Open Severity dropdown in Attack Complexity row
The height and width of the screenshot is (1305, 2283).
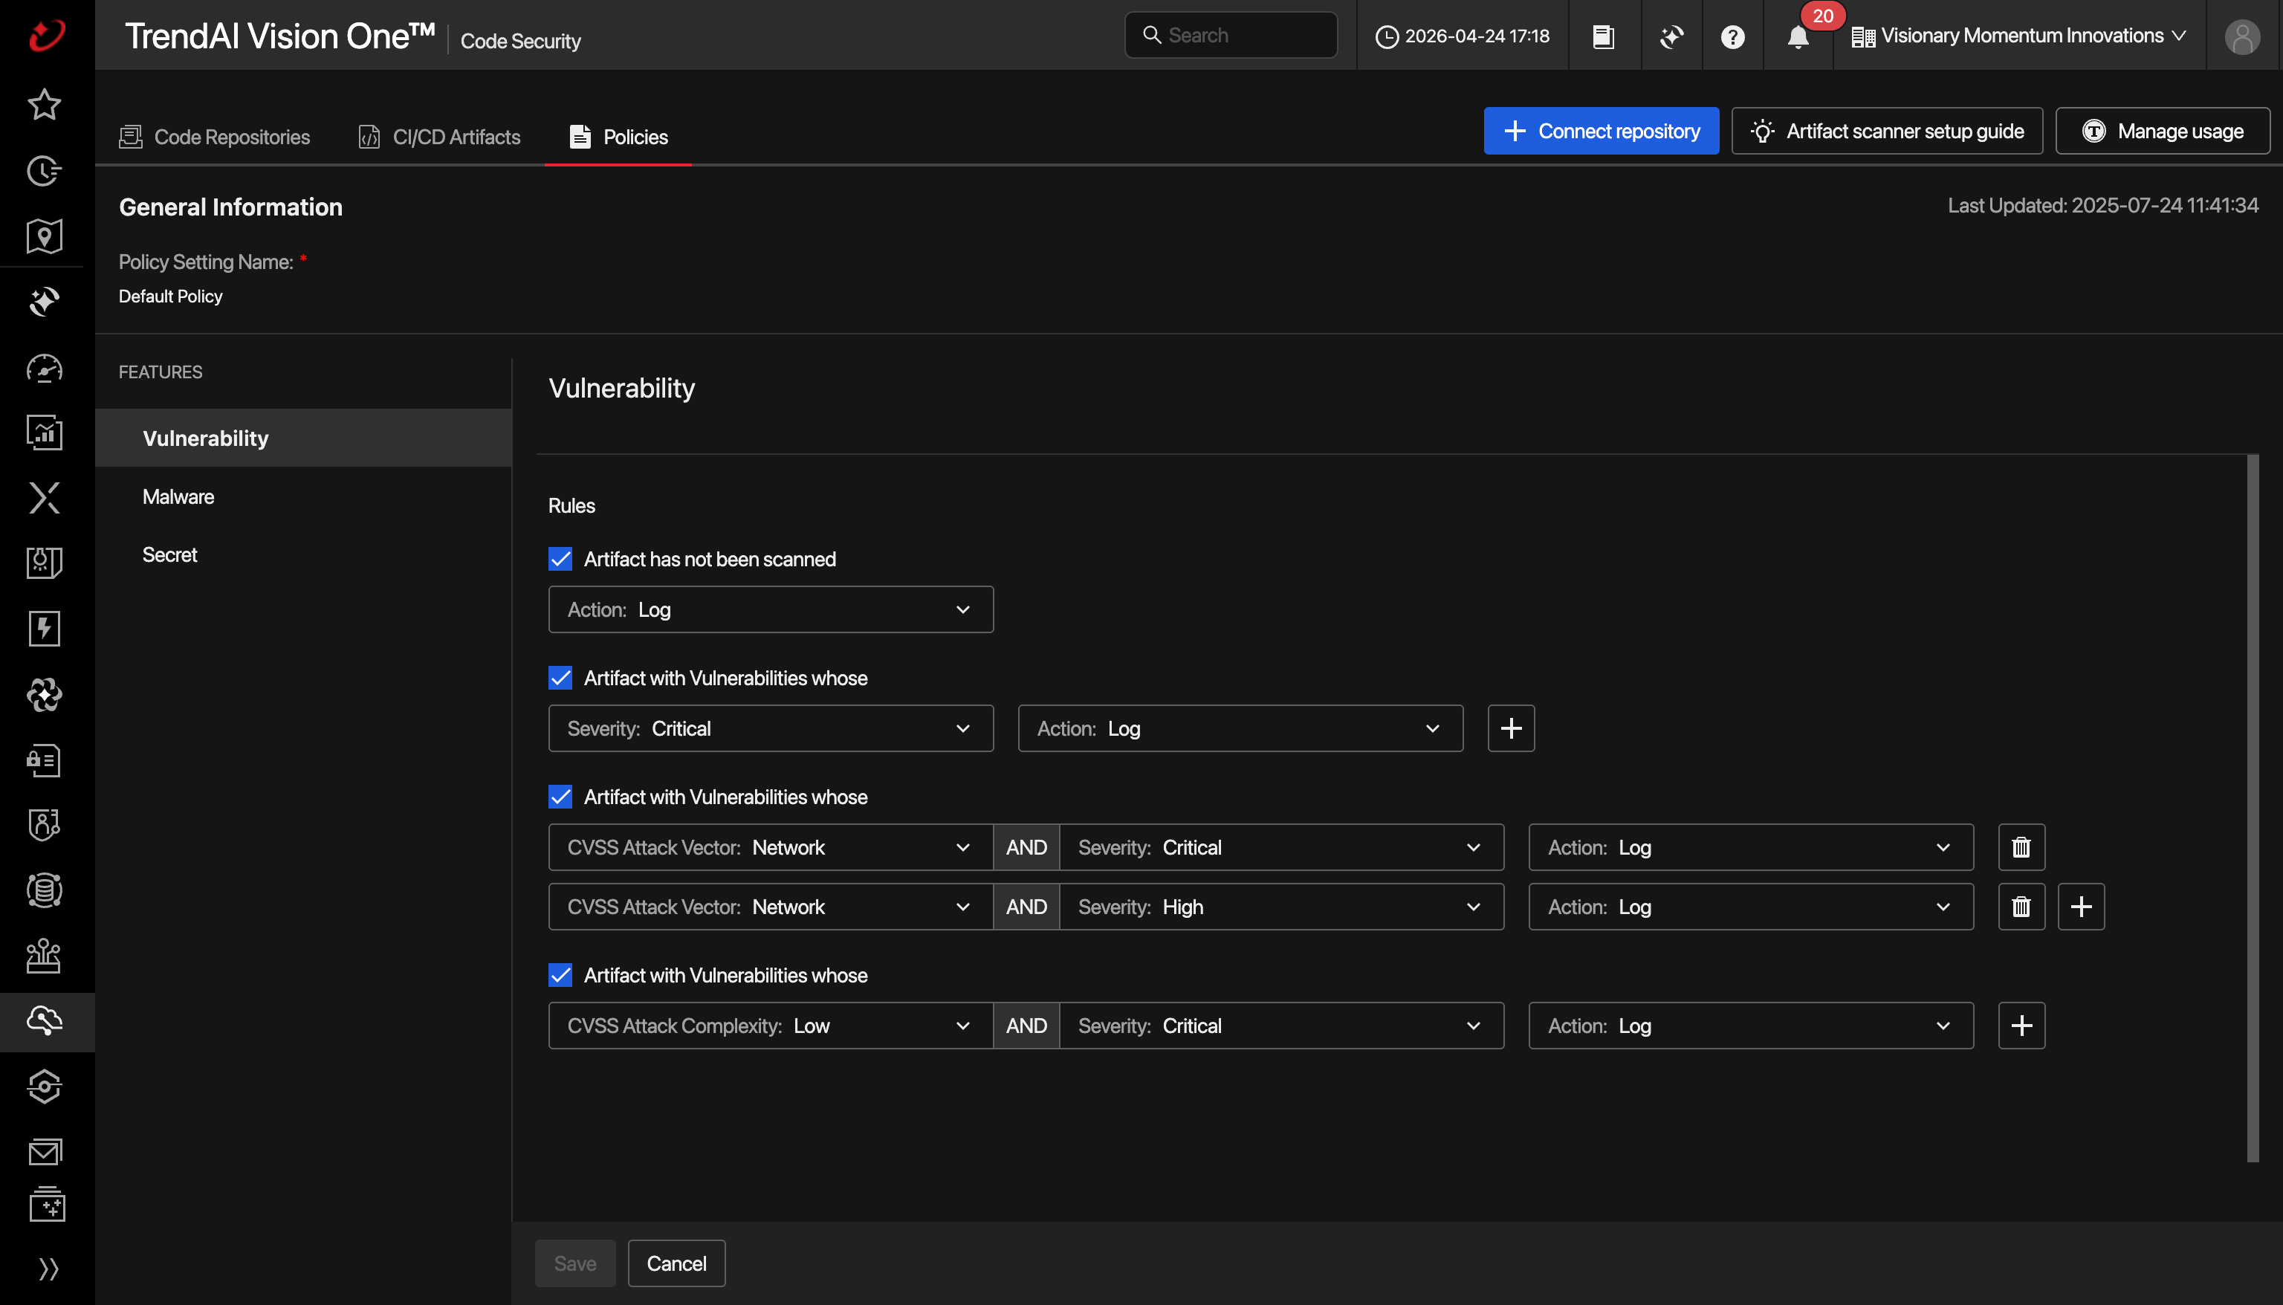point(1281,1026)
